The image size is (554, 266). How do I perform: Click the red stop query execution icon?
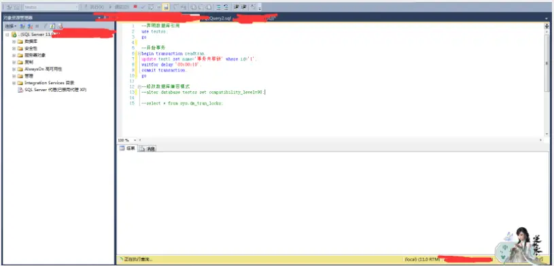coord(135,7)
